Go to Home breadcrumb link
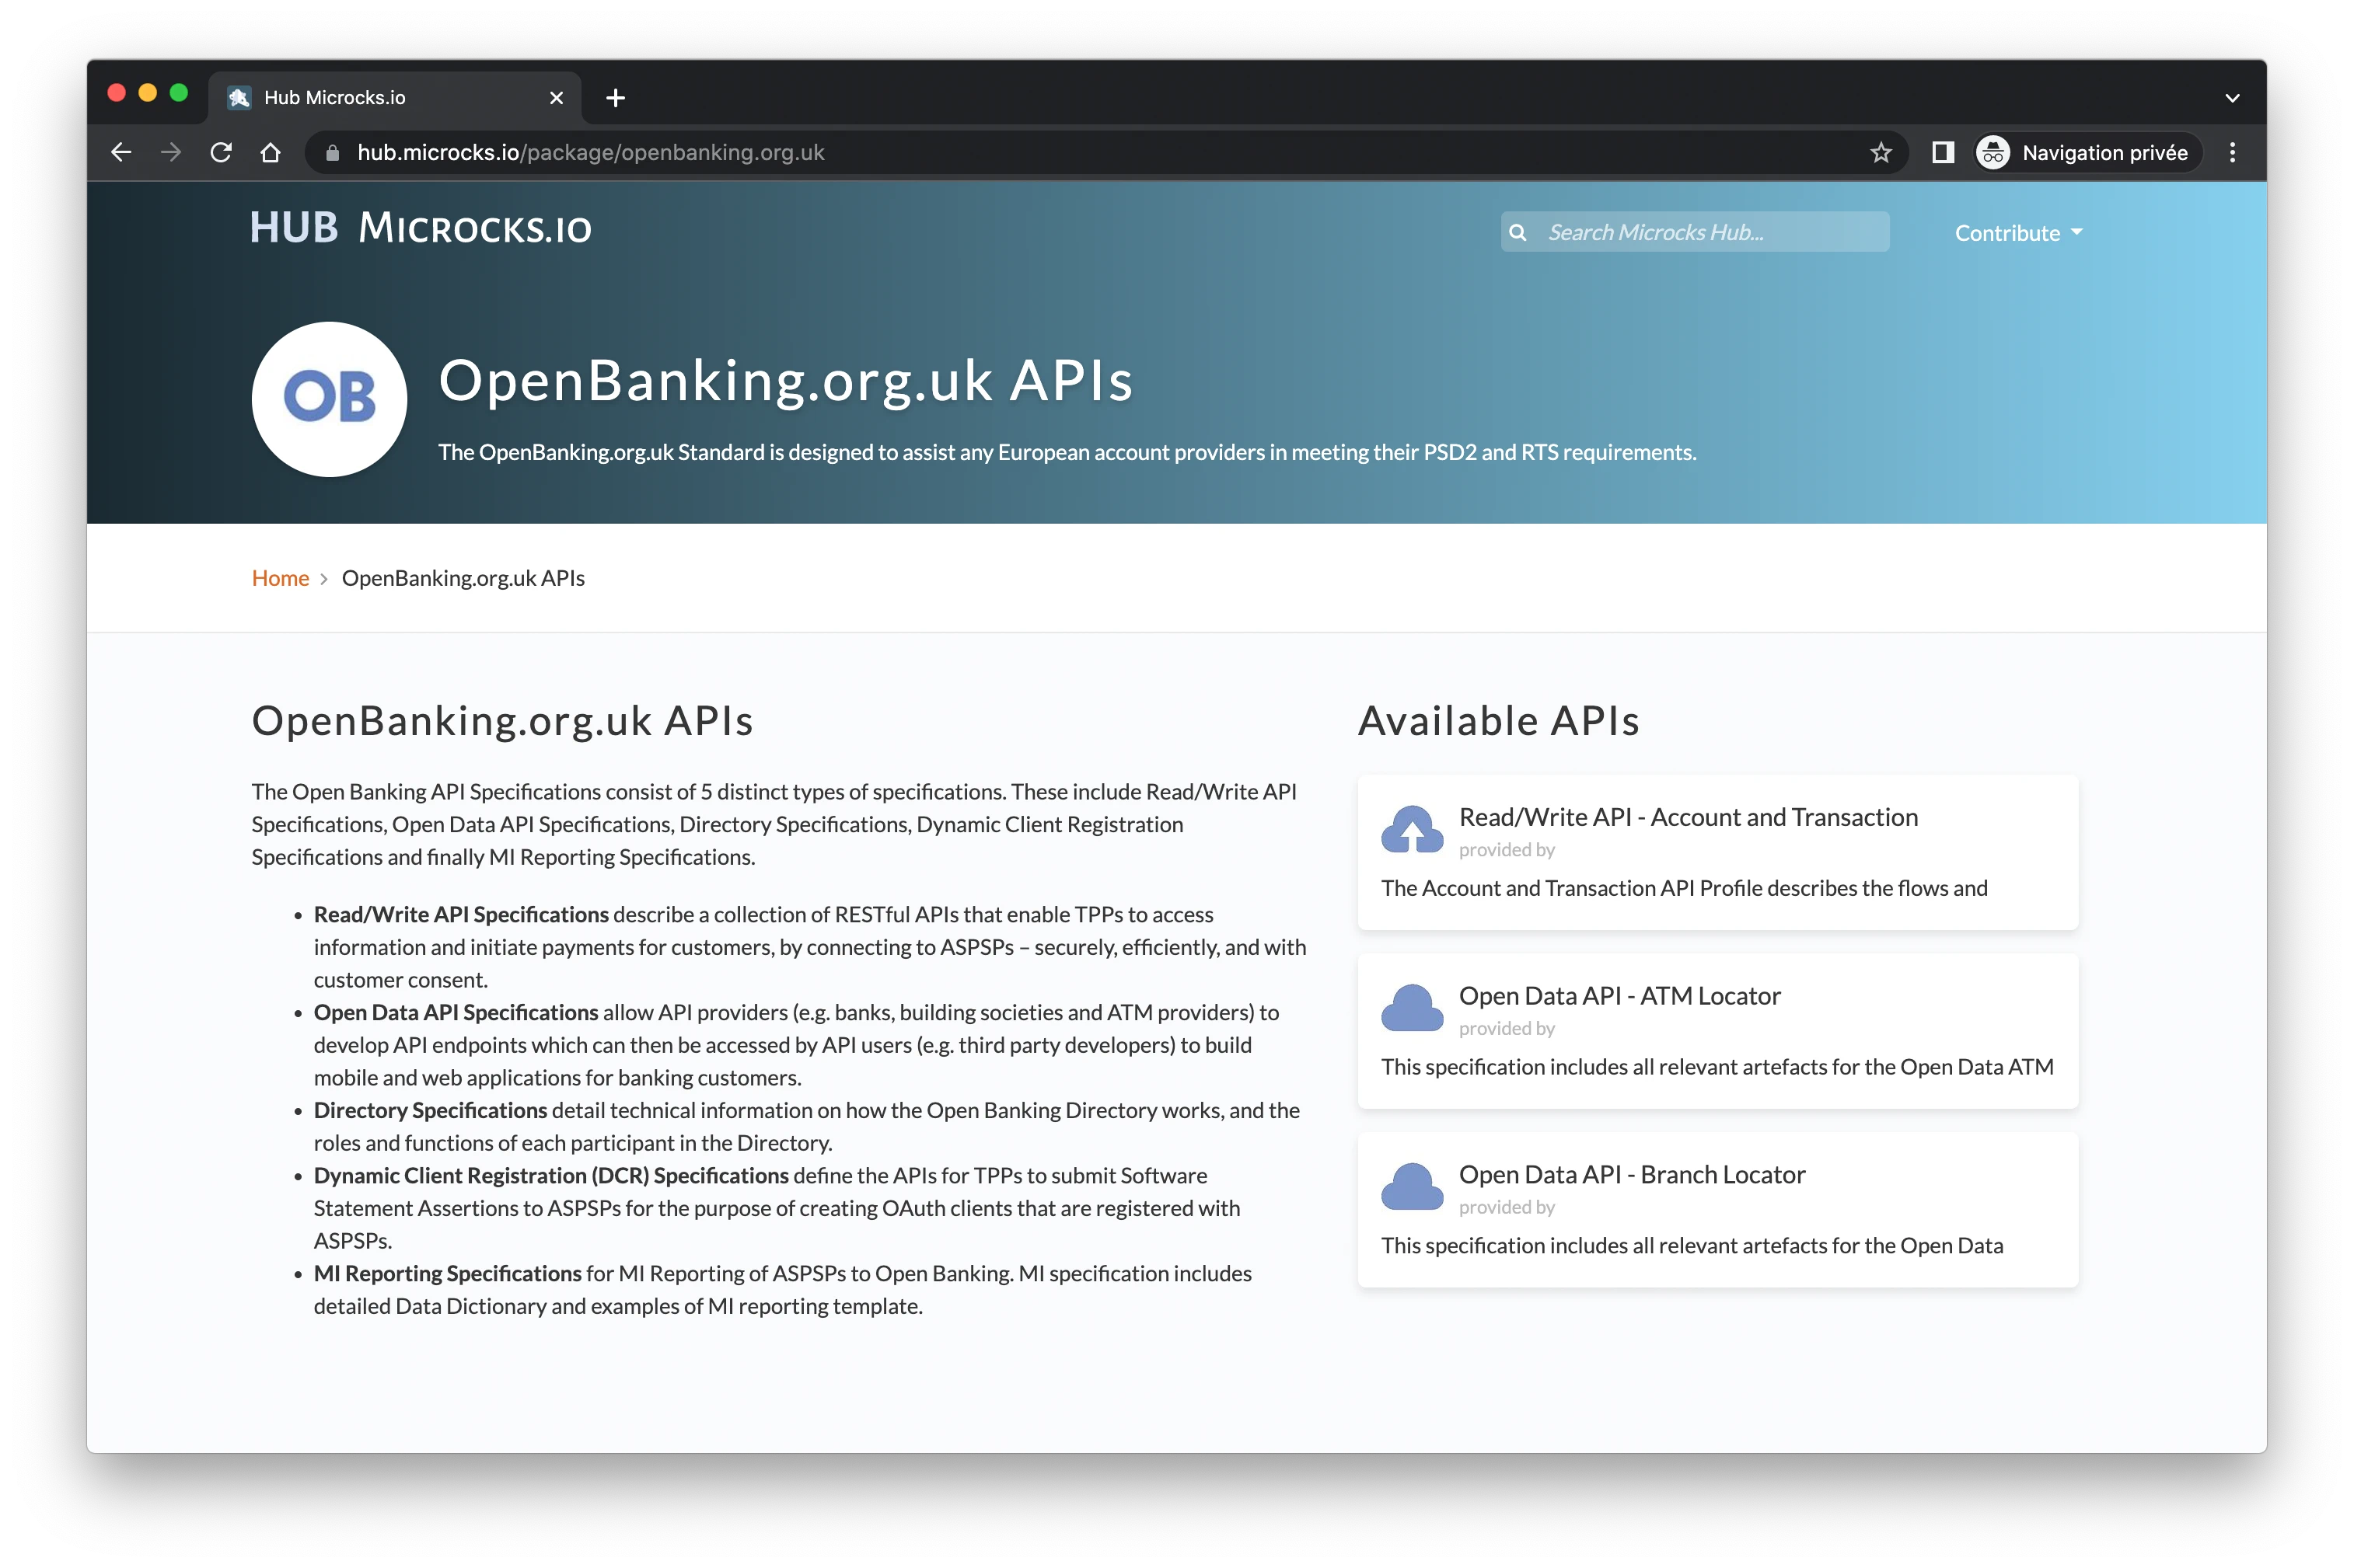This screenshot has width=2354, height=1568. pyautogui.click(x=280, y=578)
